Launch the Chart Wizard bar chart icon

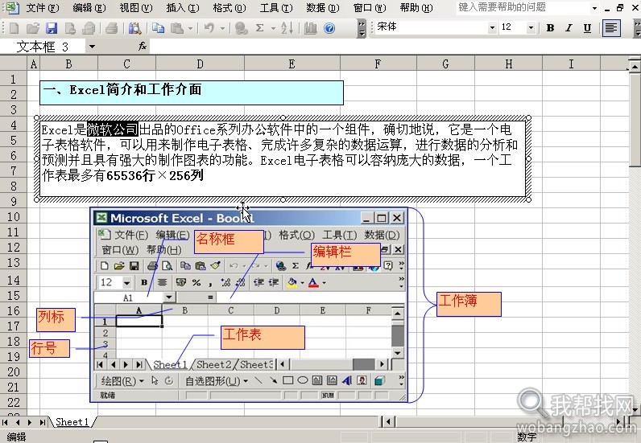pos(311,28)
